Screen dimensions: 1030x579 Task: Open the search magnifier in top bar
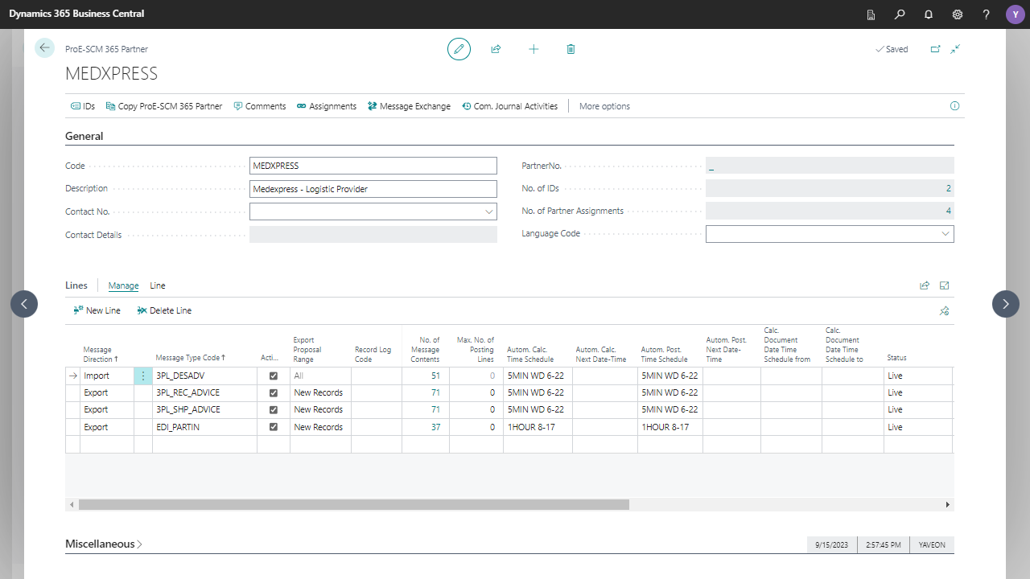(x=900, y=14)
